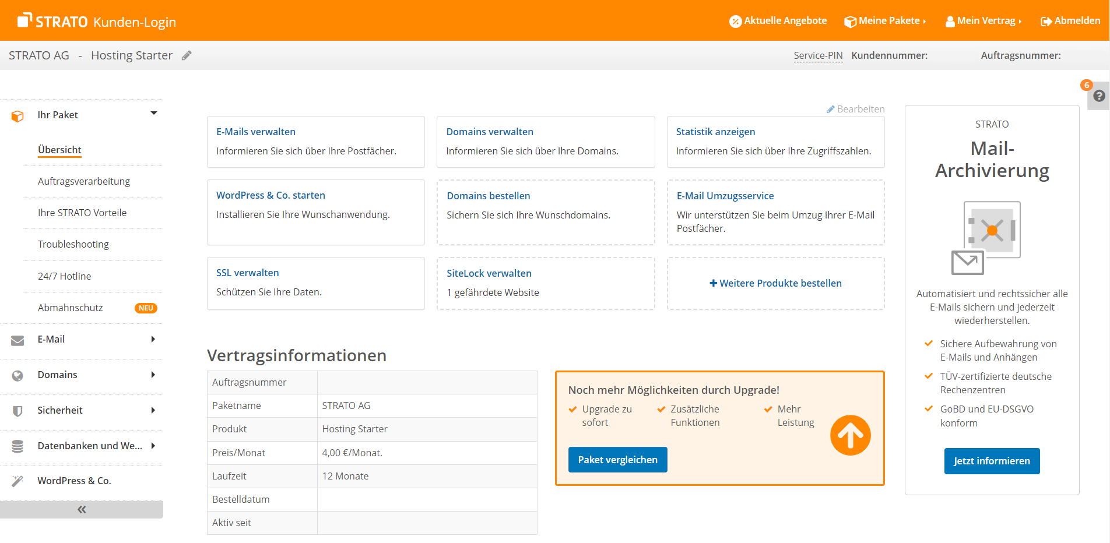Open the WordPress & Co. starten link
The image size is (1110, 543).
tap(271, 195)
